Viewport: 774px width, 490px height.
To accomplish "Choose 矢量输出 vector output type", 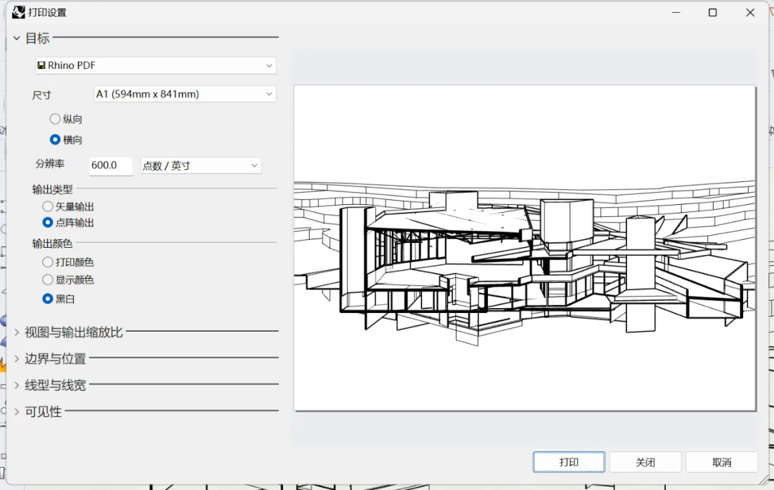I will pyautogui.click(x=47, y=206).
